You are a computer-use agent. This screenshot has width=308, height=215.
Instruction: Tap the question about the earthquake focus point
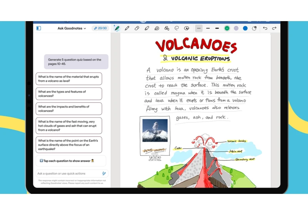pos(69,145)
